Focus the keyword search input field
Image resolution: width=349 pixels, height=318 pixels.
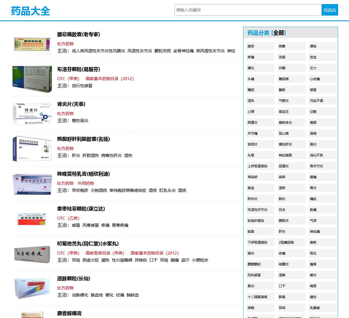(248, 10)
